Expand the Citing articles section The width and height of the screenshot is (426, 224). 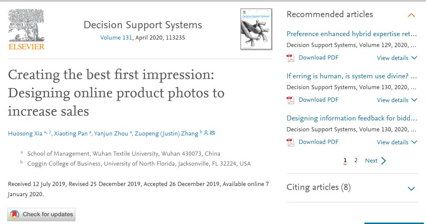(x=411, y=188)
